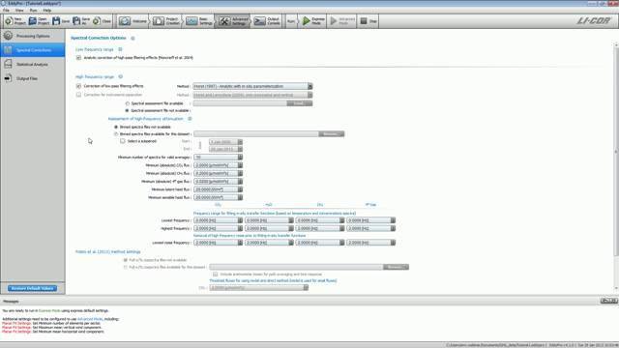Select Full w/Ts cospectra files not available option

coord(126,260)
